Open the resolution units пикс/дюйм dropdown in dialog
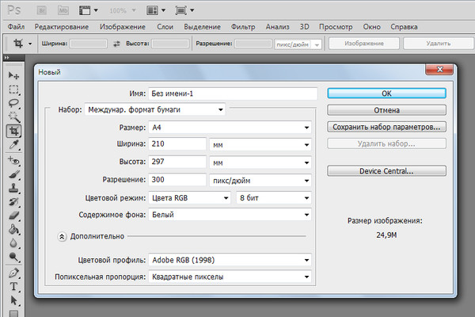 click(x=260, y=181)
